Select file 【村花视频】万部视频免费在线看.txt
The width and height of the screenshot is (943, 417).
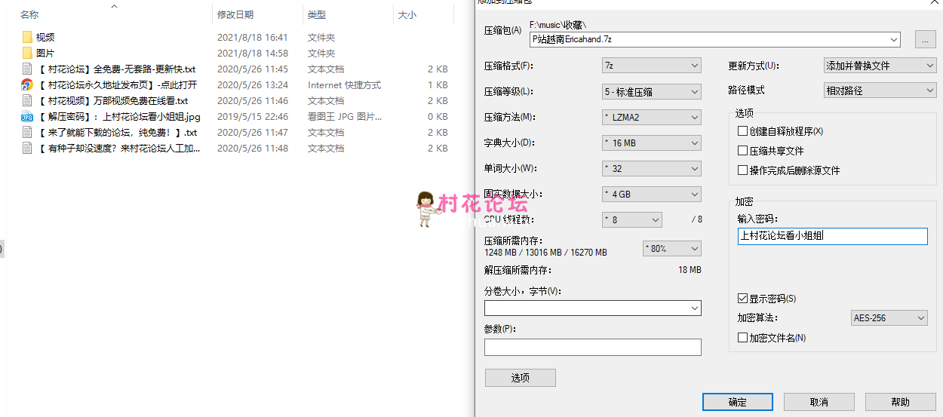click(x=112, y=100)
